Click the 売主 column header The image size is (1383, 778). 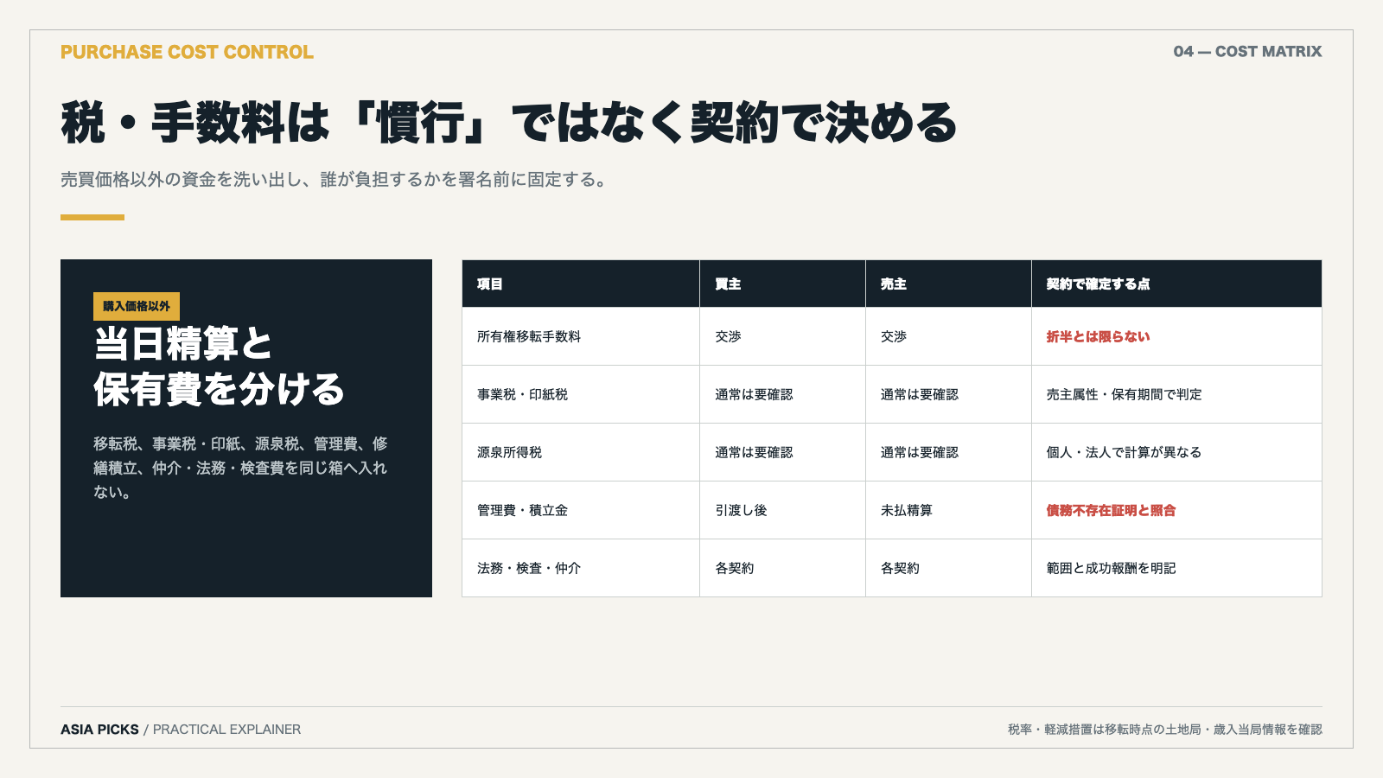pyautogui.click(x=894, y=284)
